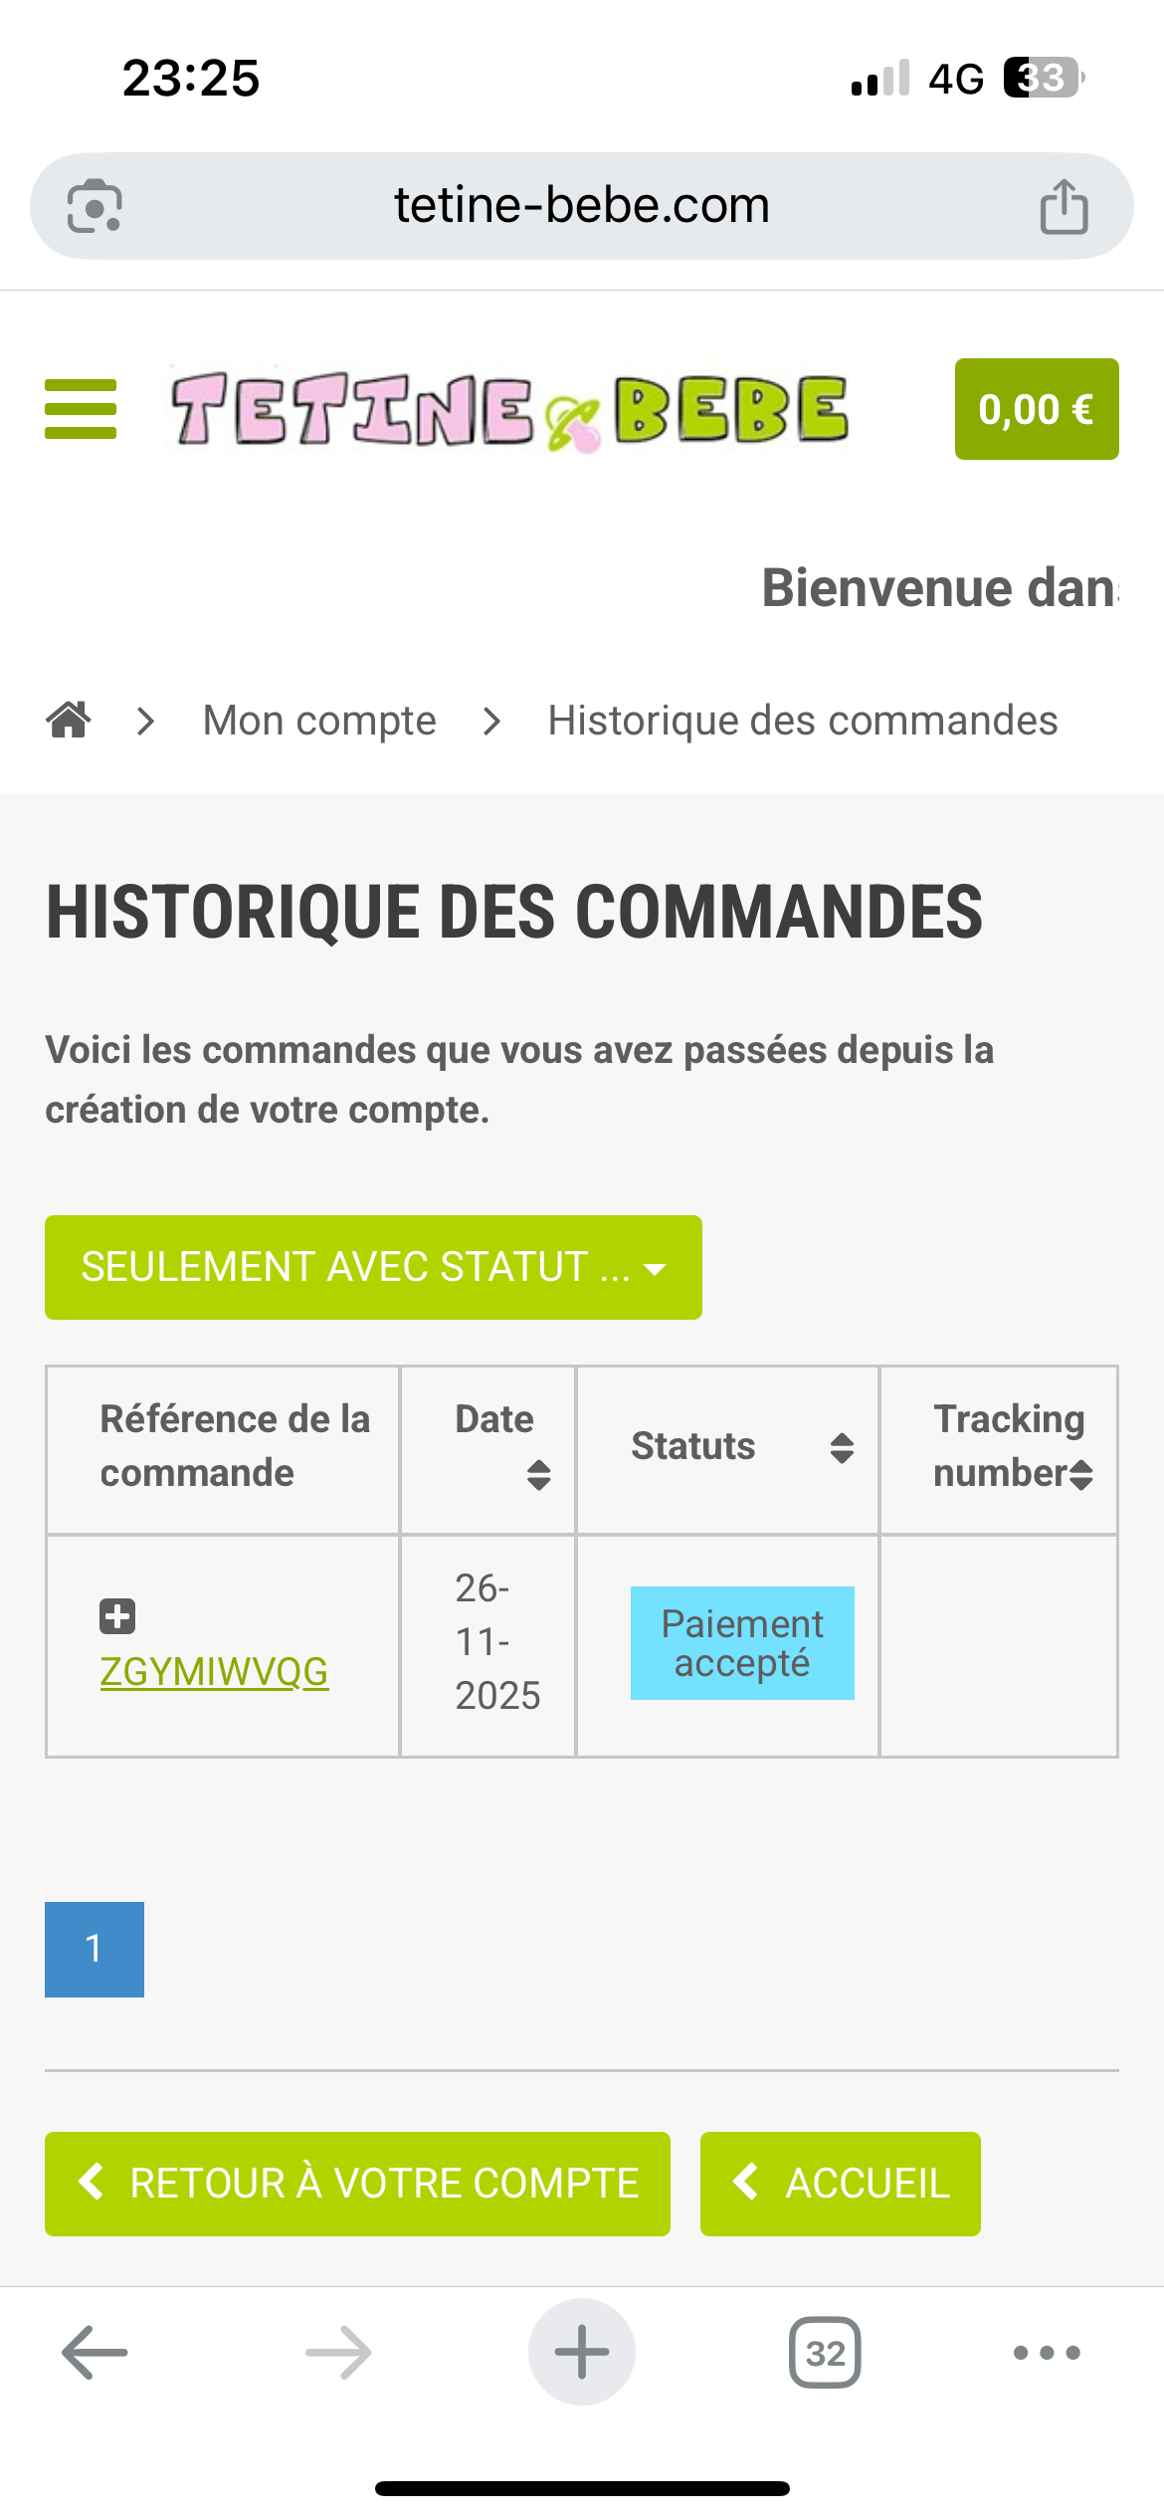Screen dimensions: 1164x2520
Task: Open order reference ZGYMIWVQG link
Action: tap(214, 1672)
